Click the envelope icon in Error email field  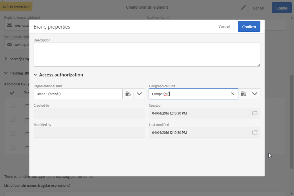[x=10, y=45]
